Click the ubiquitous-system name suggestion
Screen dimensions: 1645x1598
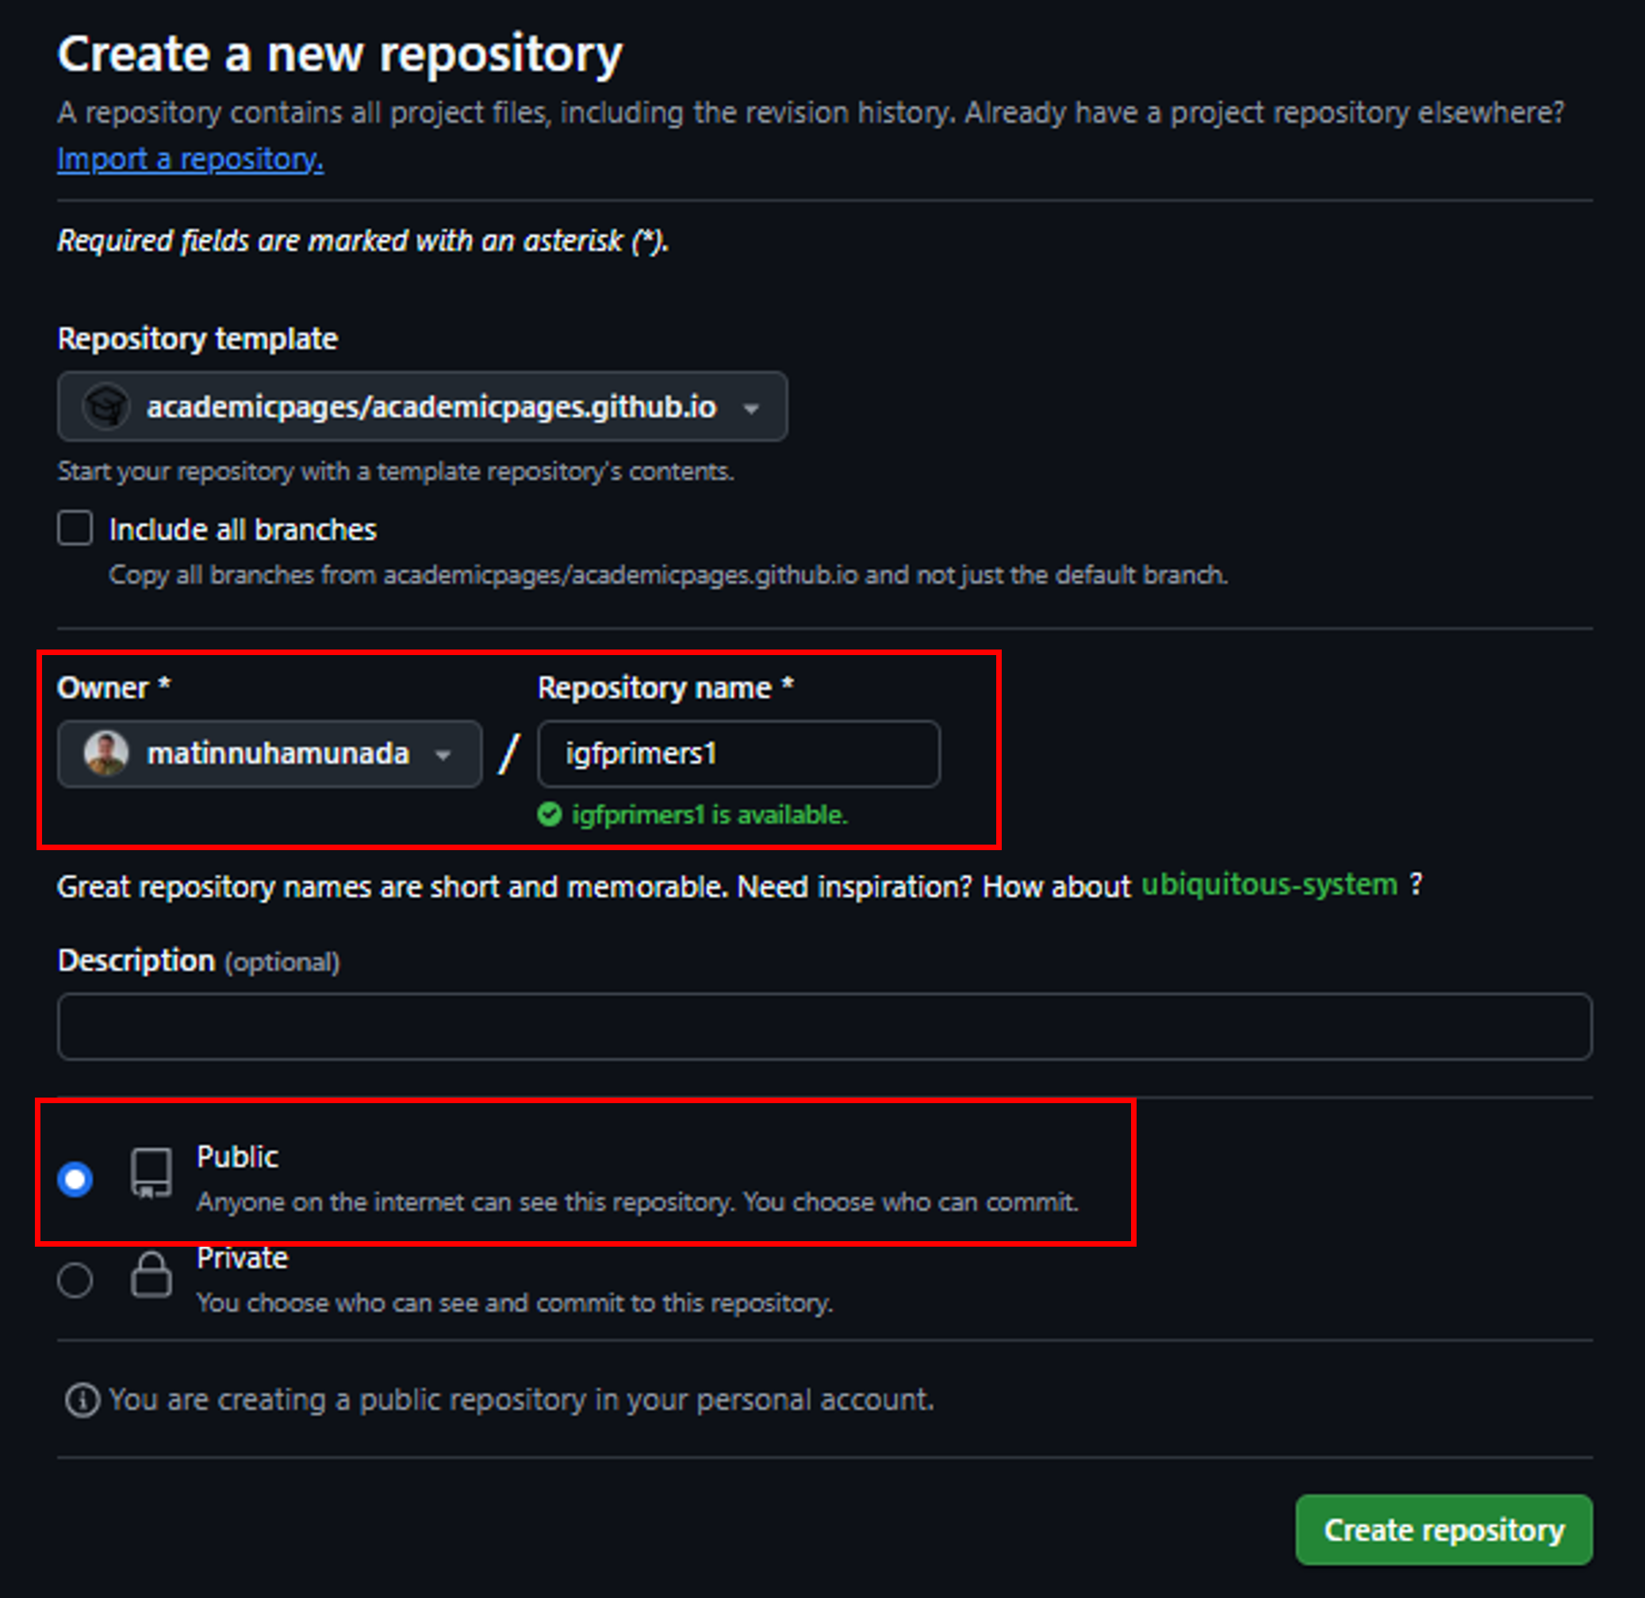tap(1268, 883)
